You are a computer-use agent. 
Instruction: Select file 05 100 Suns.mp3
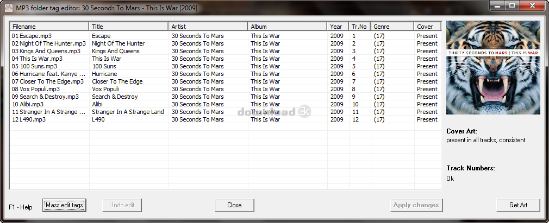click(34, 66)
